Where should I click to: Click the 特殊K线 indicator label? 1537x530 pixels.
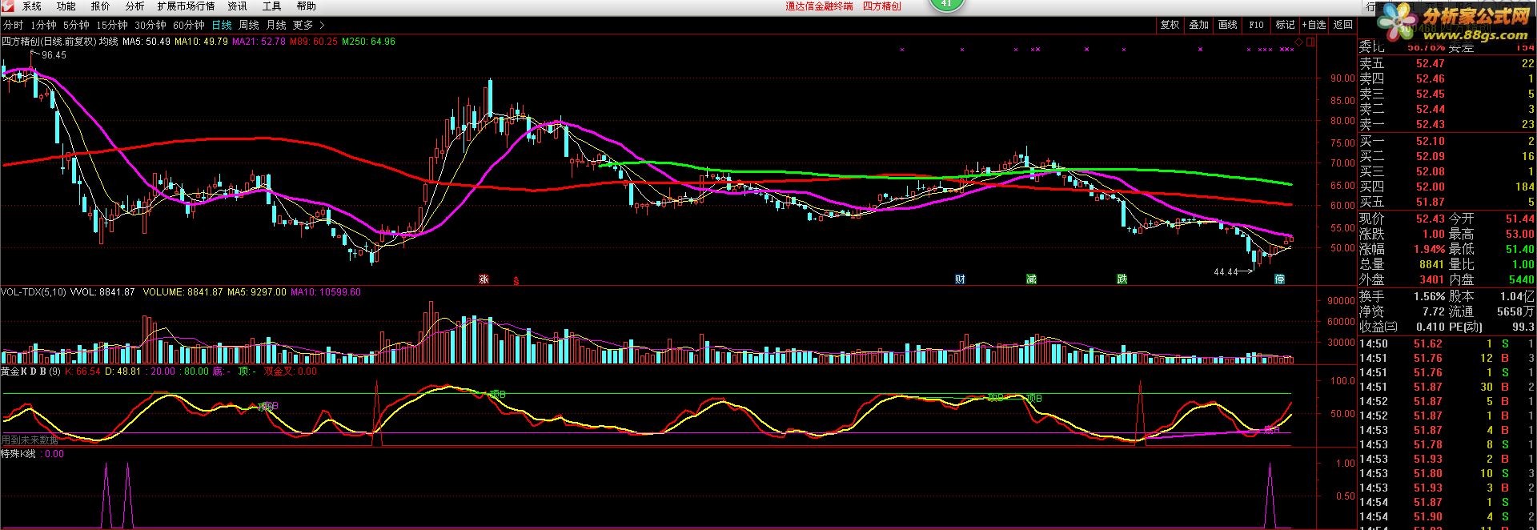pos(18,454)
